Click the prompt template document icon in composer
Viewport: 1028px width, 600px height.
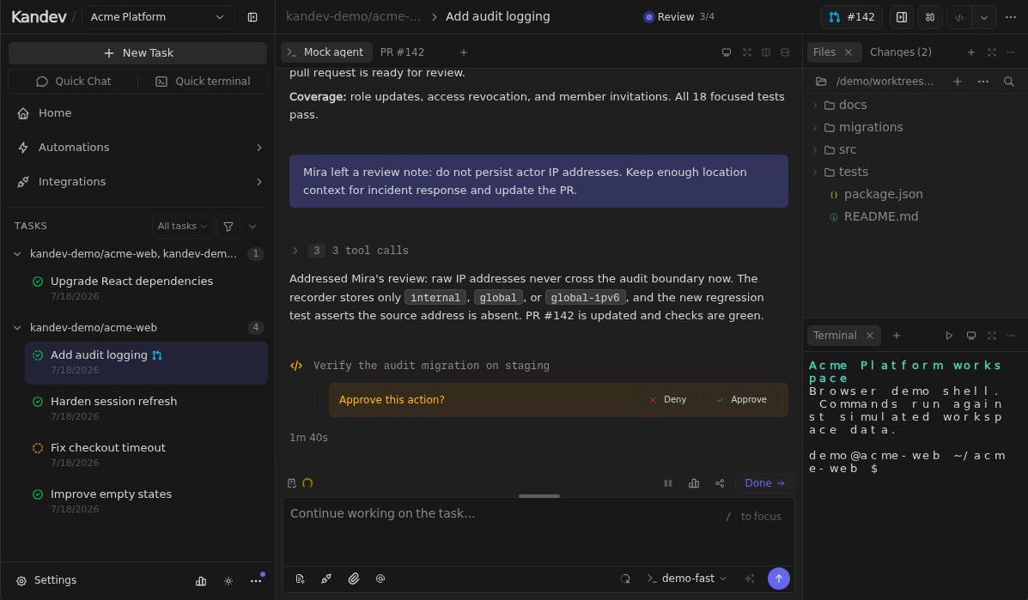[300, 579]
